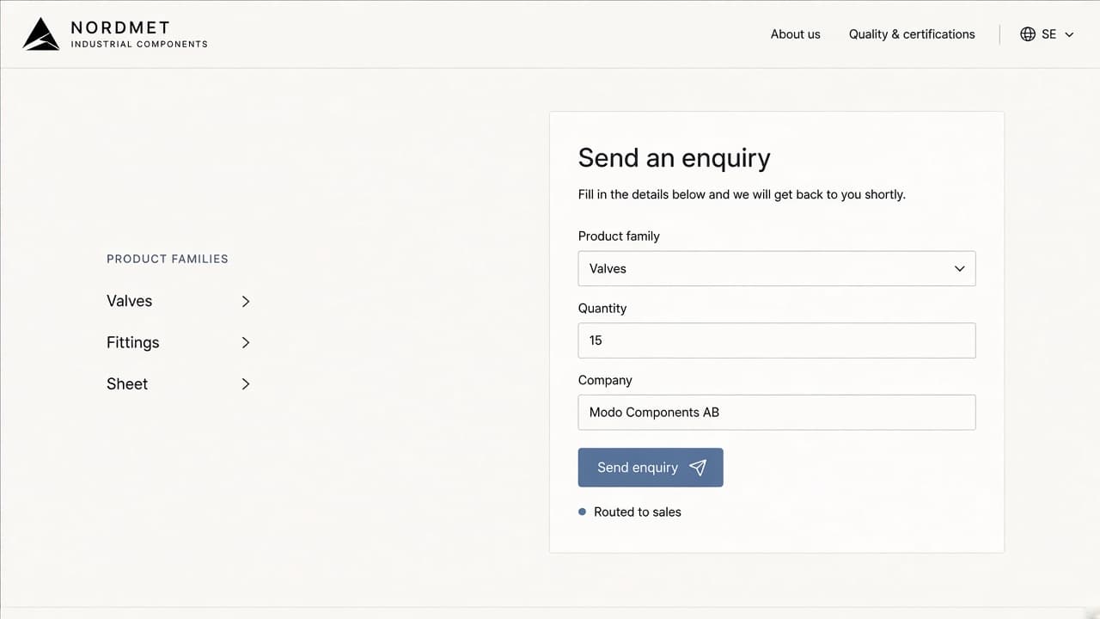The image size is (1100, 619).
Task: Click the NORDMET Industrial Components wordmark
Action: (139, 34)
